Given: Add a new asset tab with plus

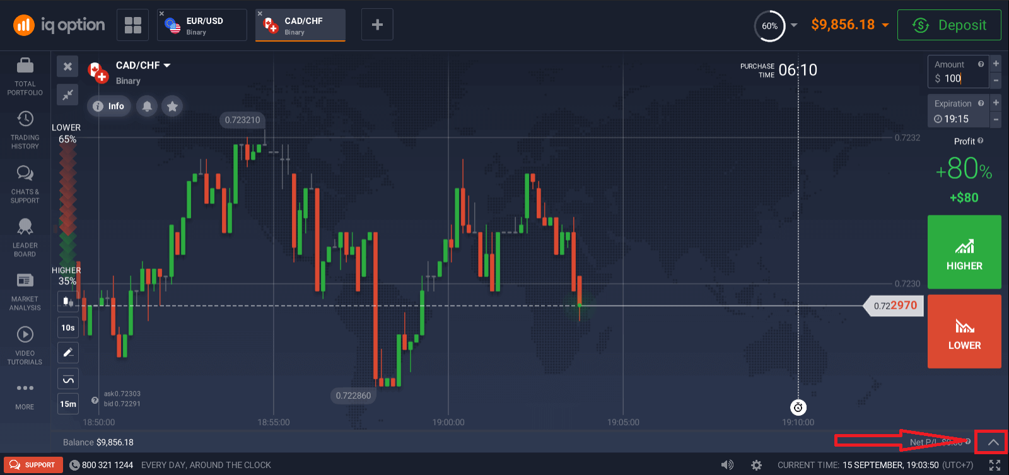Looking at the screenshot, I should click(377, 25).
